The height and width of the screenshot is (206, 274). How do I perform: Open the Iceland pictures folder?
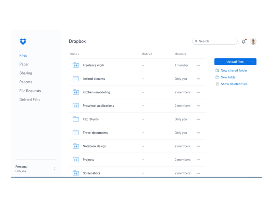[x=94, y=79]
